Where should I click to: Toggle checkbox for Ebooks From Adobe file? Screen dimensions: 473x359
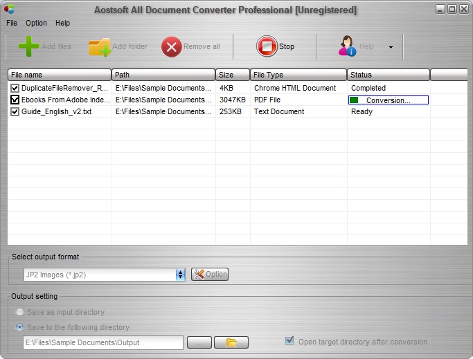[x=15, y=100]
